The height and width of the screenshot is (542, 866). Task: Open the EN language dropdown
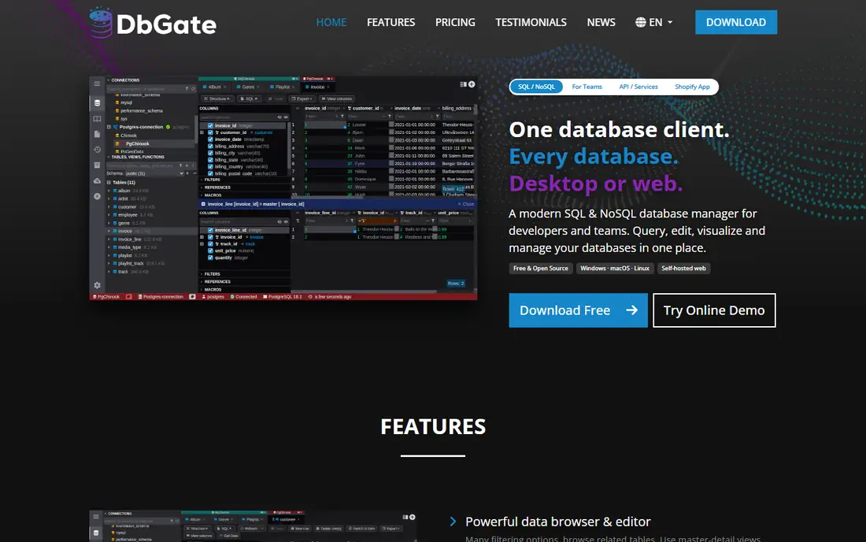pos(654,22)
